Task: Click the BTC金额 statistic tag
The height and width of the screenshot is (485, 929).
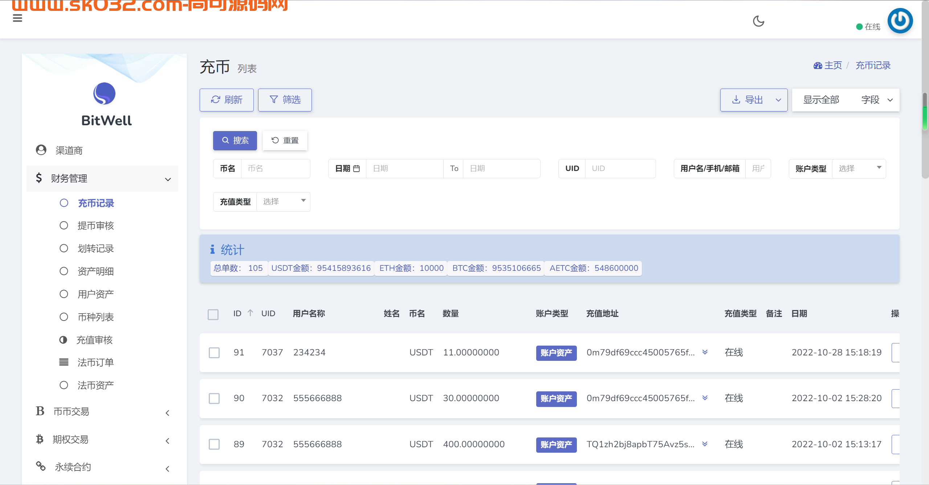Action: (496, 268)
